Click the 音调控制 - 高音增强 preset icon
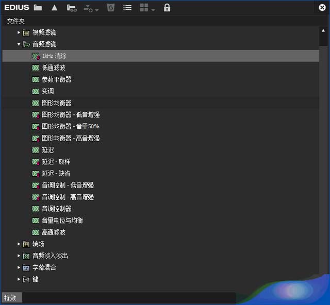 [x=36, y=197]
